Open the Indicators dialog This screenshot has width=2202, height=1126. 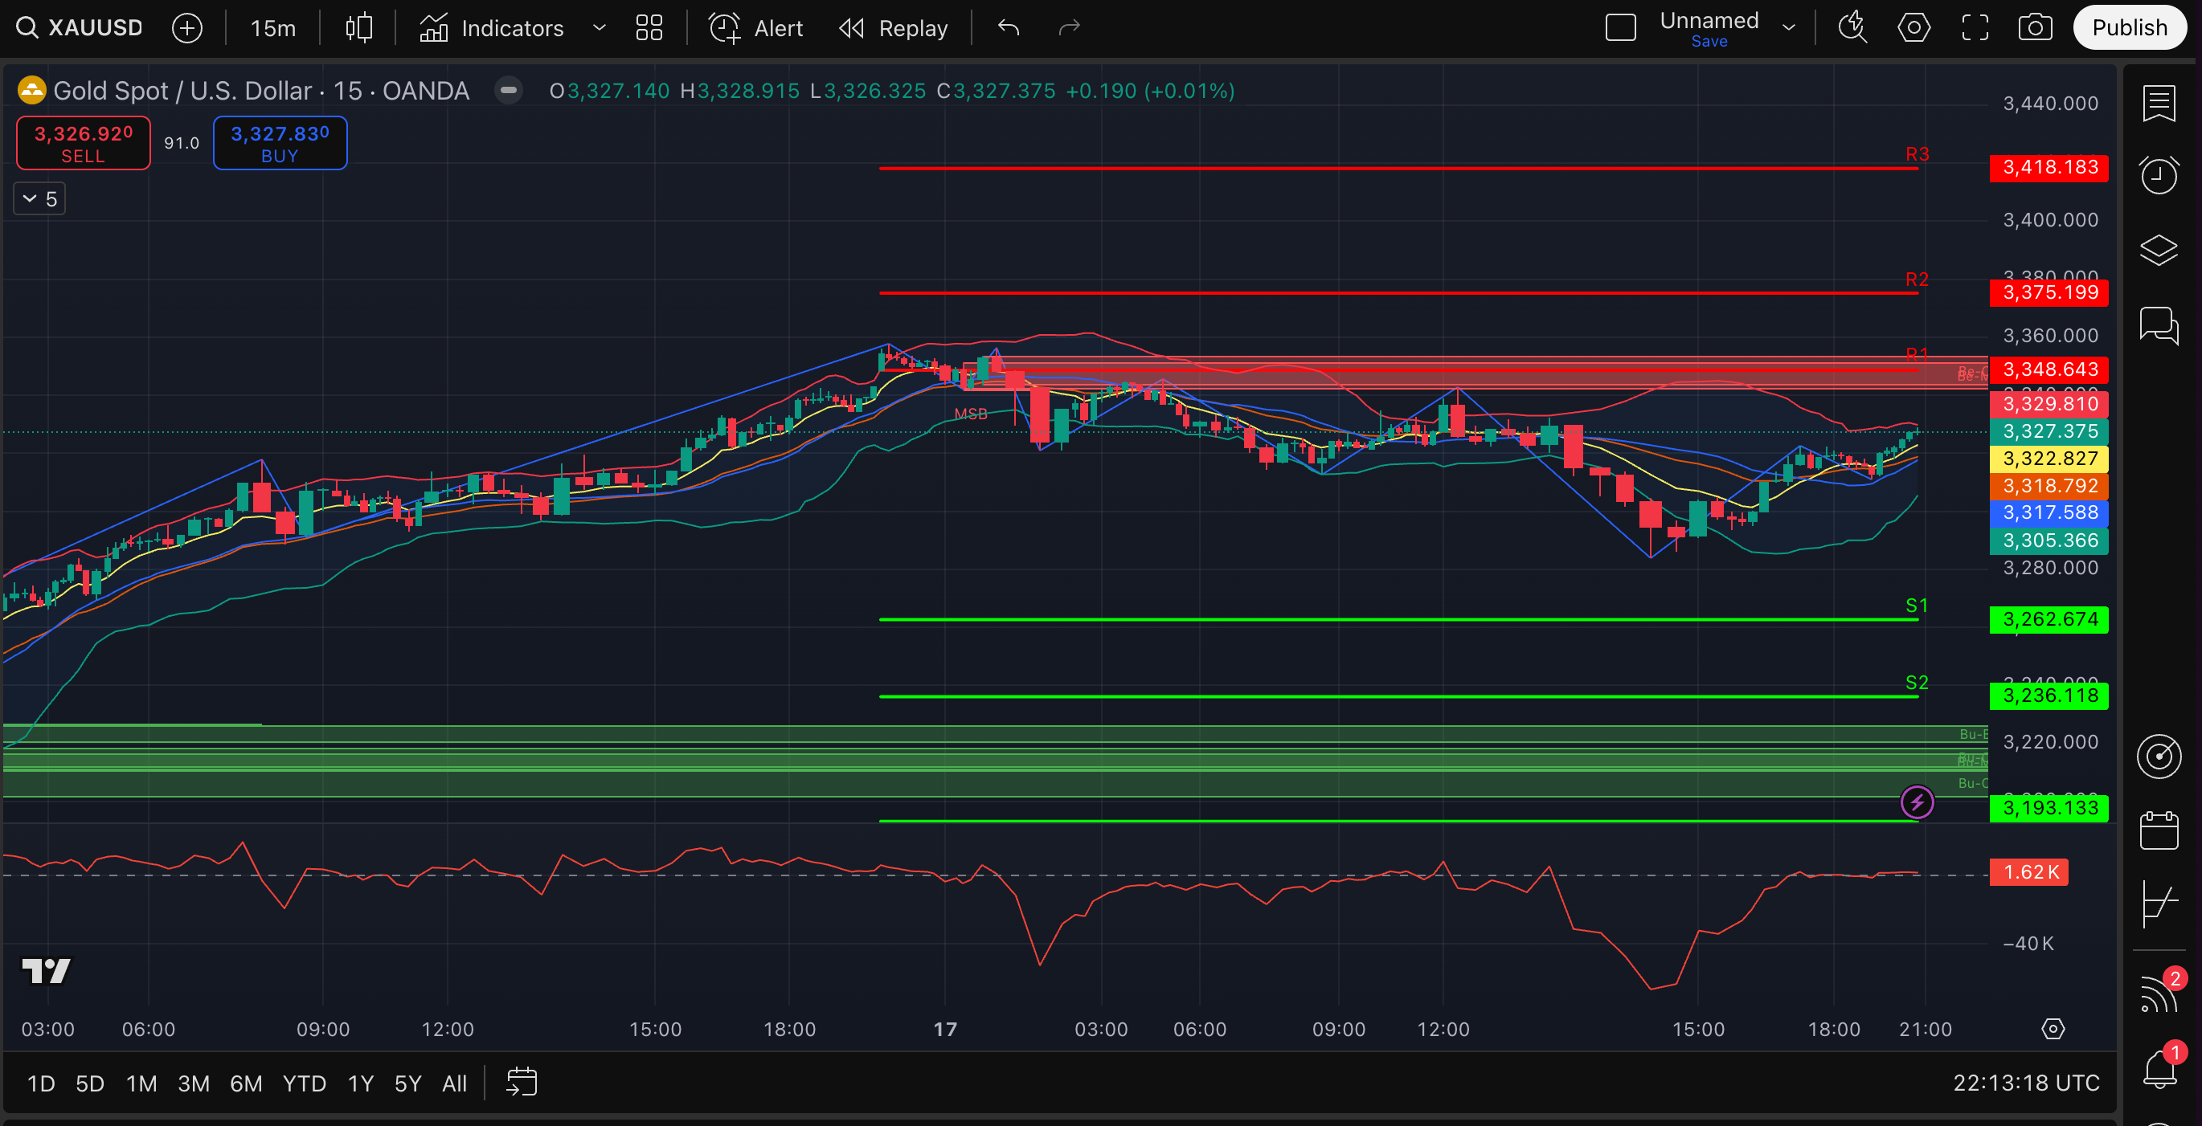(492, 28)
